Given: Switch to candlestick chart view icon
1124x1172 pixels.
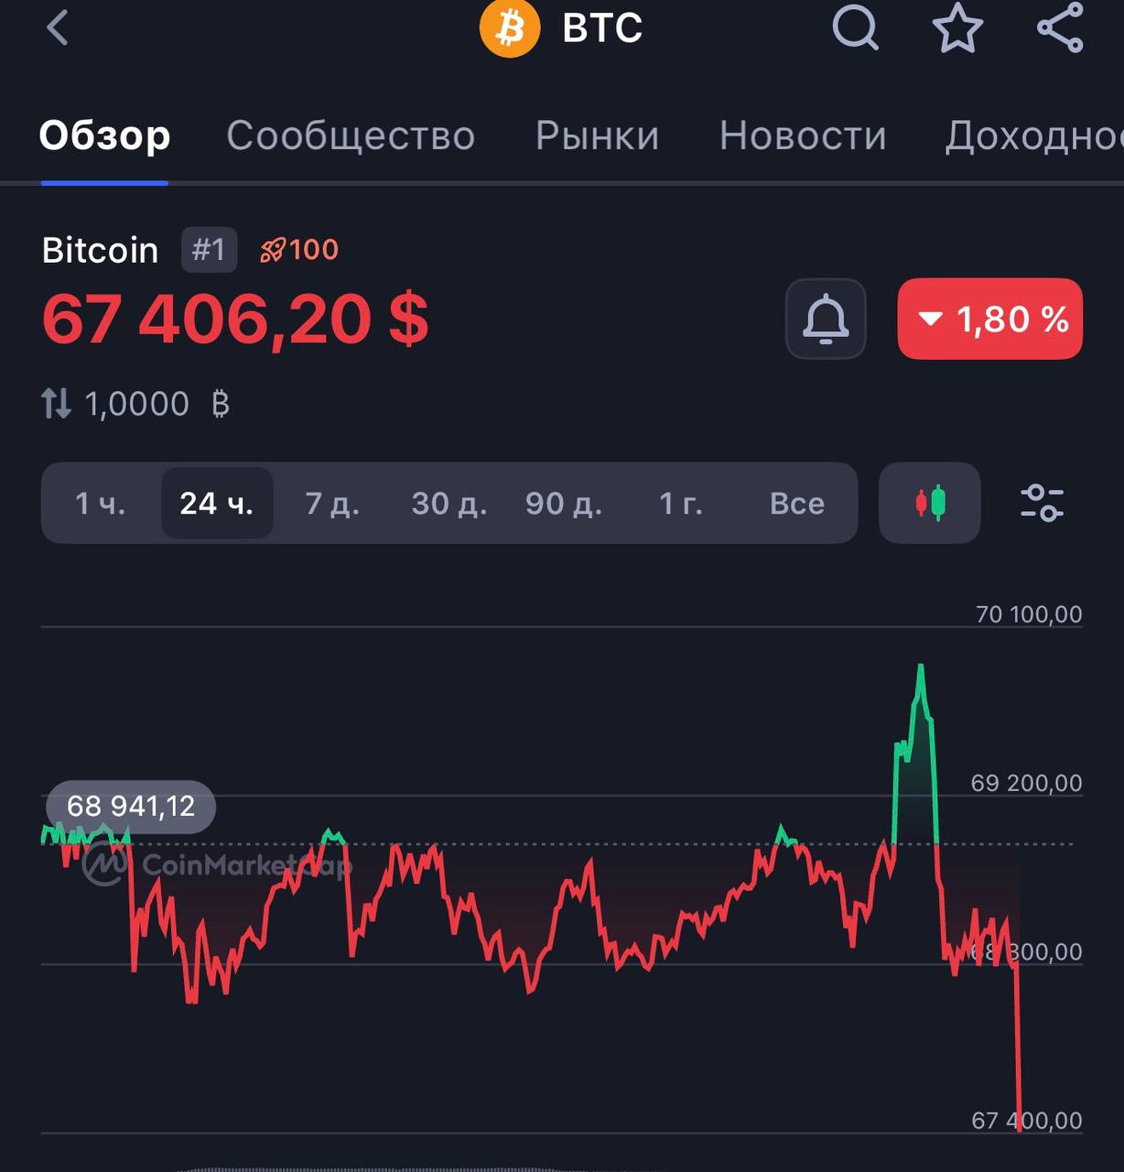Looking at the screenshot, I should (930, 503).
